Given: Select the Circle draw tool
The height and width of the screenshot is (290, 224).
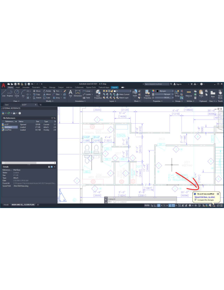Looking at the screenshot, I should (x=17, y=93).
